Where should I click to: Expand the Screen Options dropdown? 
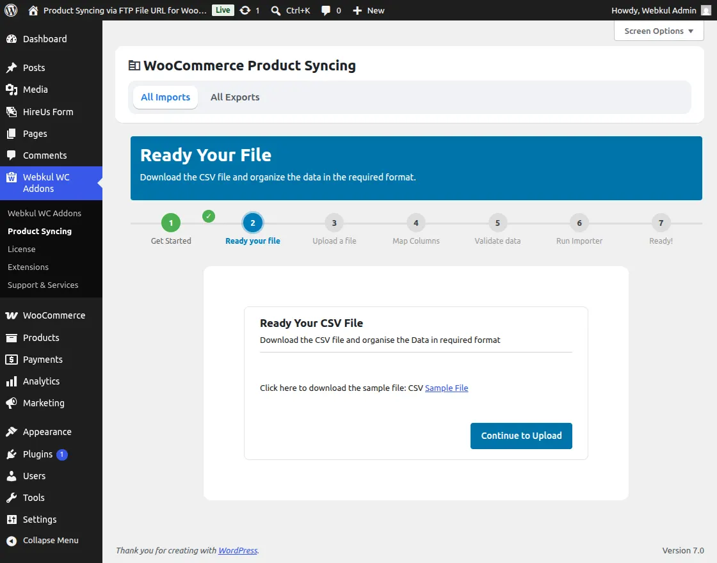tap(659, 31)
